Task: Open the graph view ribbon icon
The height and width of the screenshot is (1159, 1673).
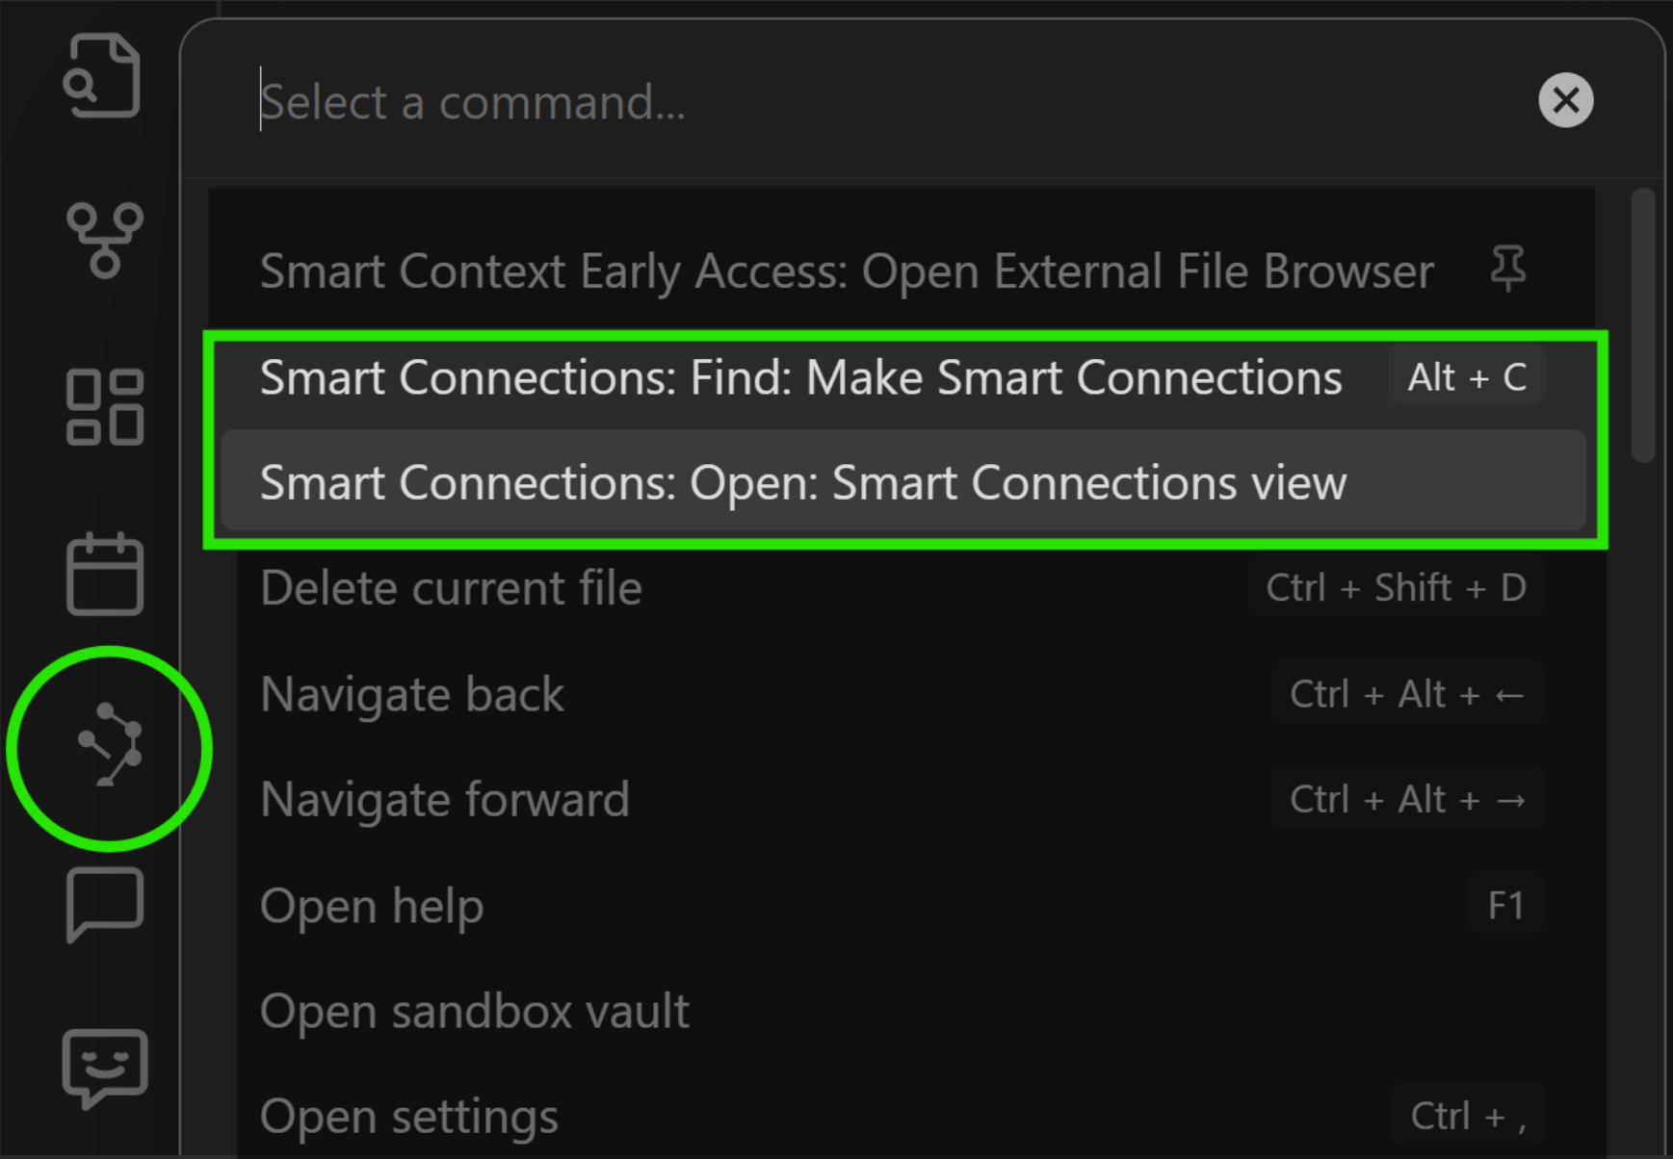Action: pos(105,240)
